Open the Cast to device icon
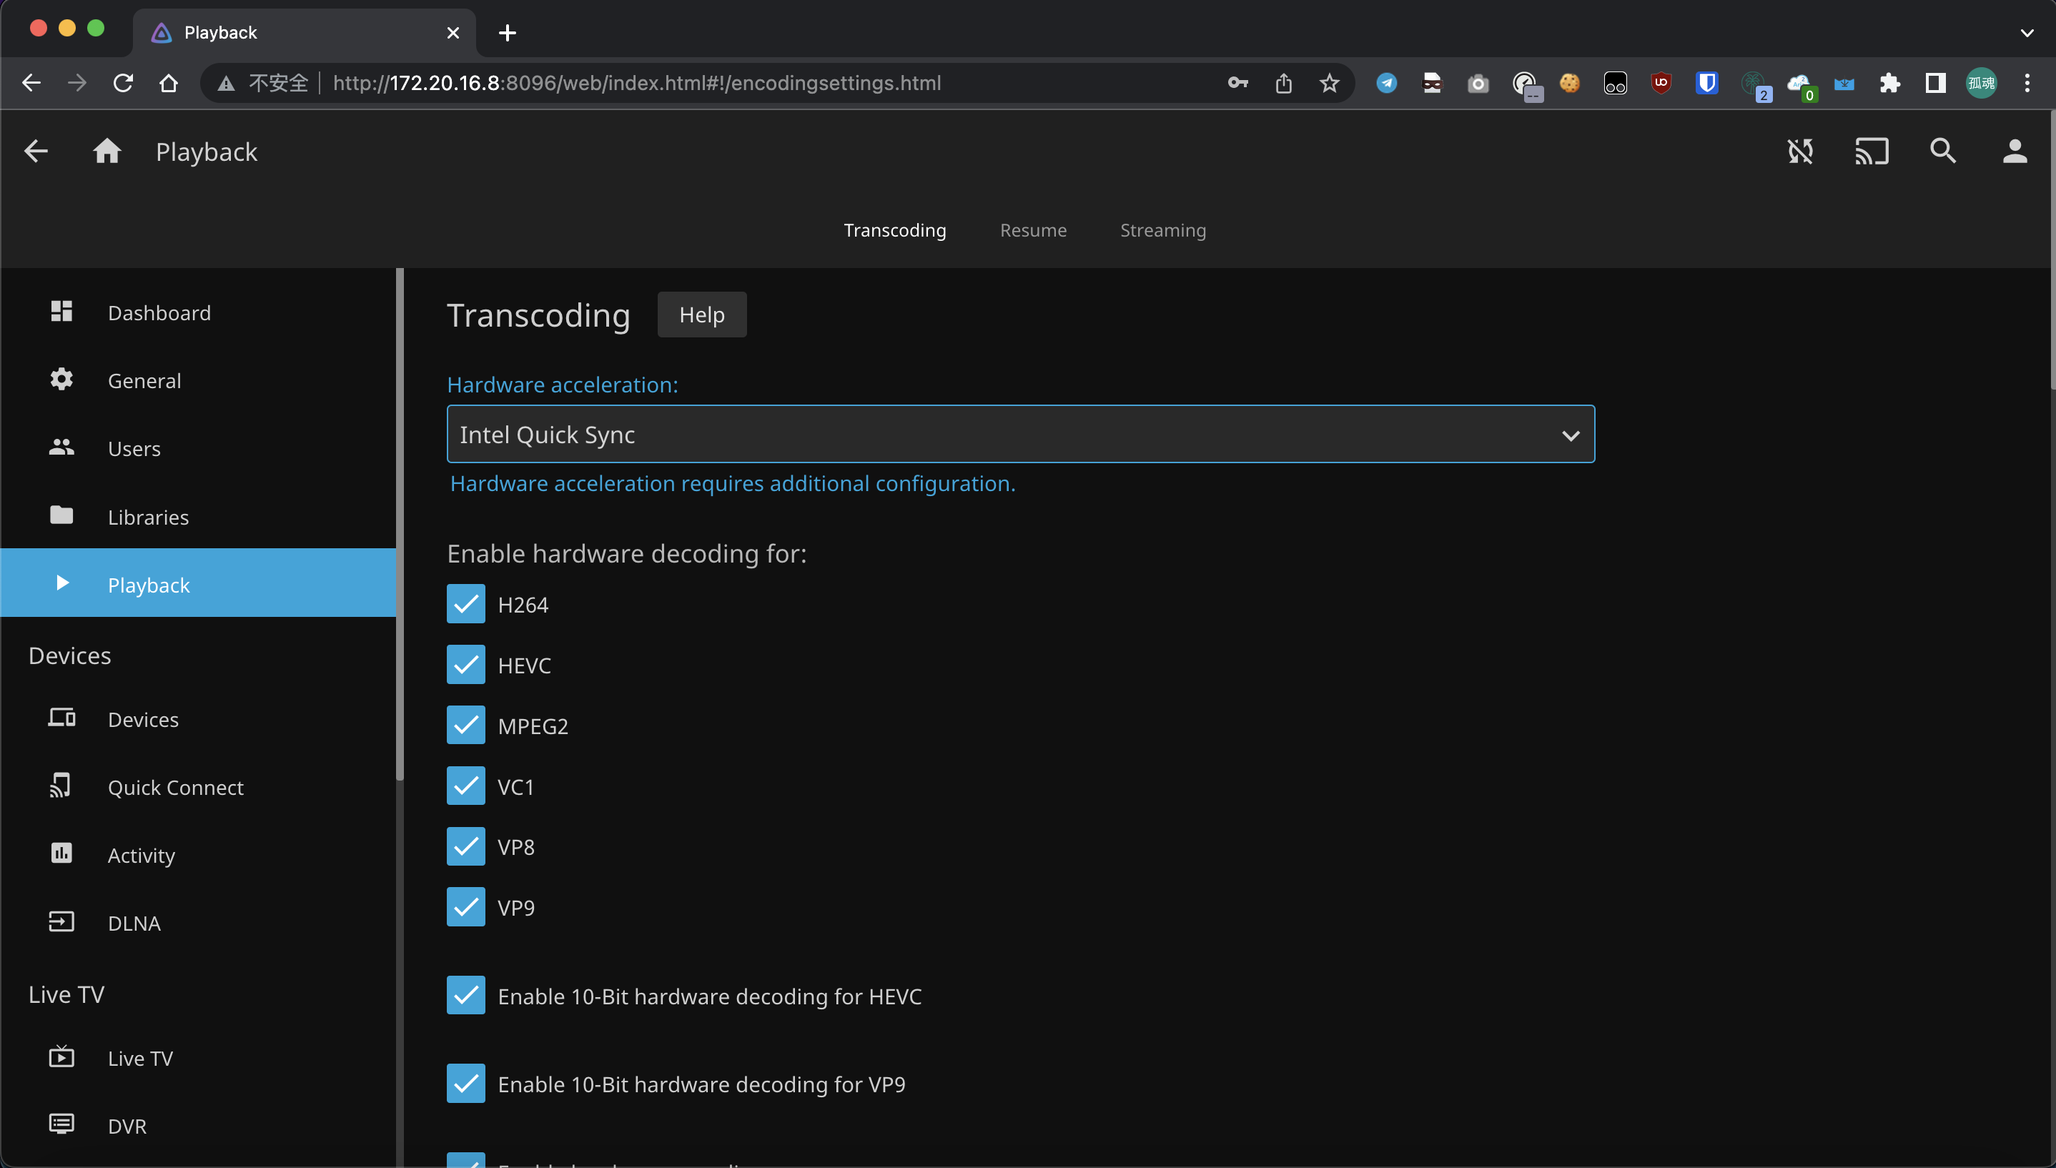This screenshot has width=2056, height=1168. (1872, 152)
